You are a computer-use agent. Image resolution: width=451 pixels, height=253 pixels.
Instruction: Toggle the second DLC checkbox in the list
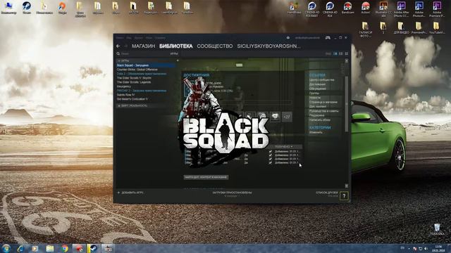[271, 155]
